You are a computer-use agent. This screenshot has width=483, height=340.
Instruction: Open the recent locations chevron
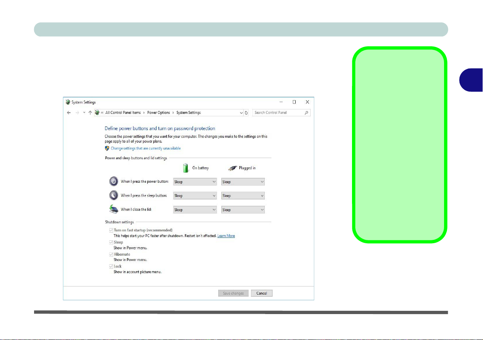84,113
